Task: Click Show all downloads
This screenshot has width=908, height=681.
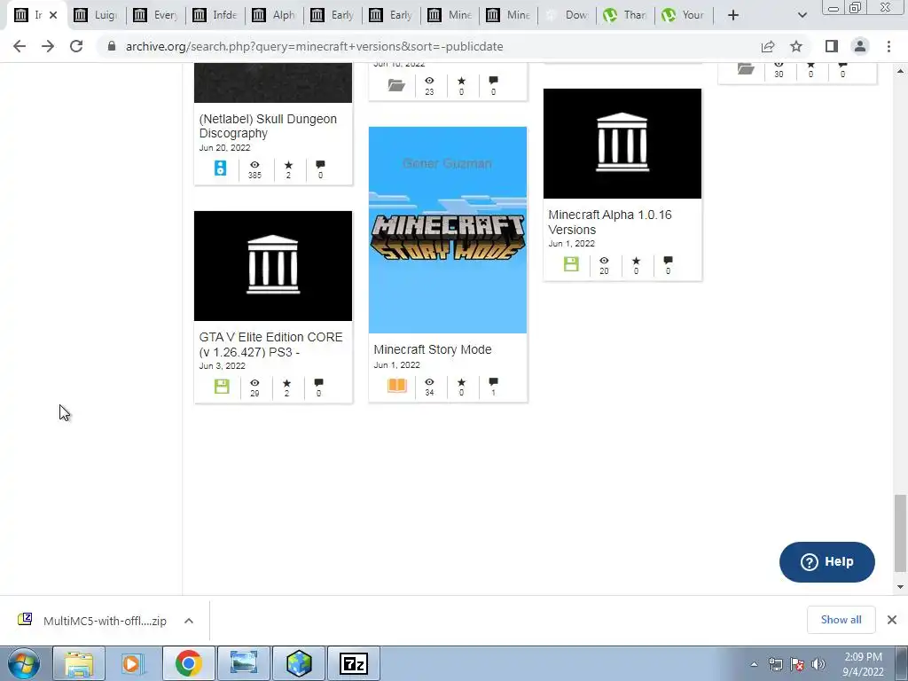Action: 841,620
